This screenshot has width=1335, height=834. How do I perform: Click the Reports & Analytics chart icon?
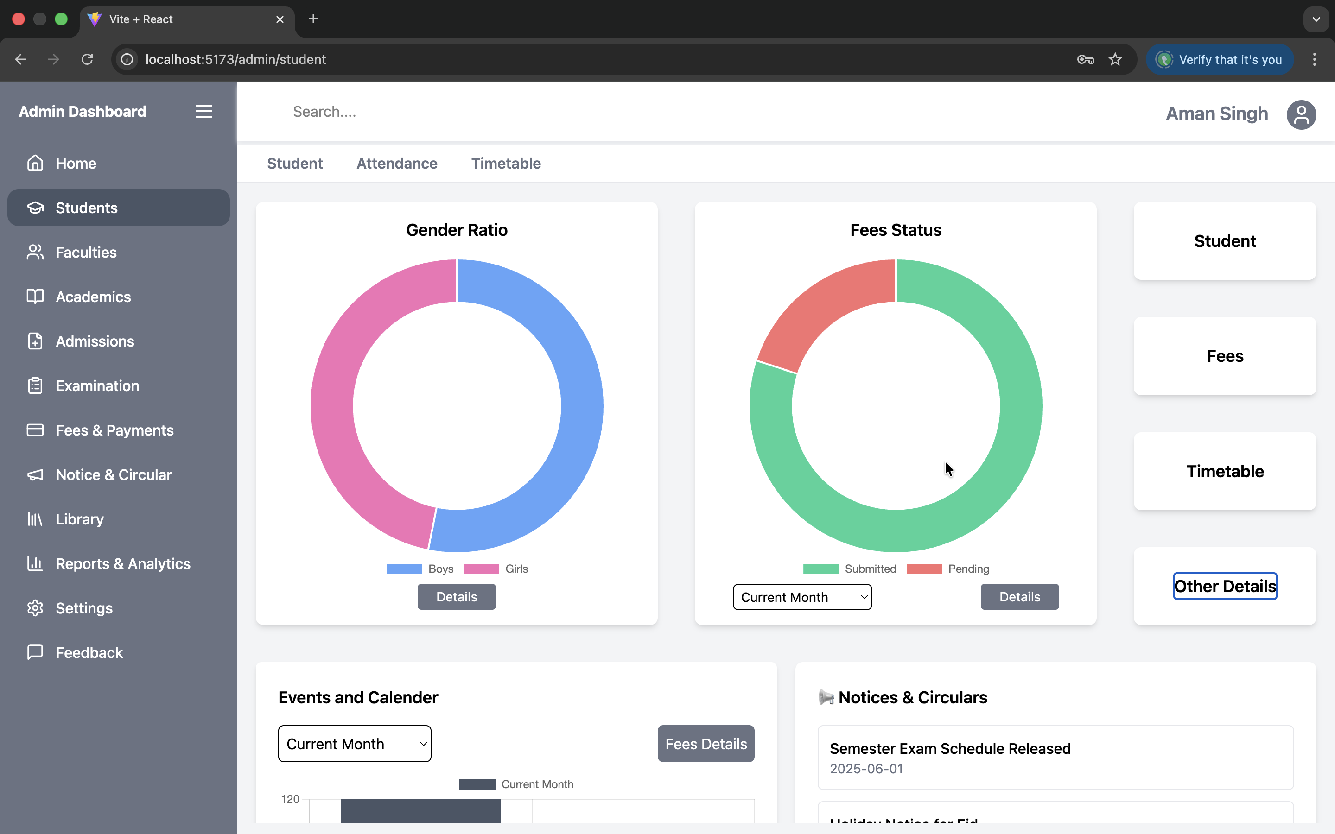[35, 564]
